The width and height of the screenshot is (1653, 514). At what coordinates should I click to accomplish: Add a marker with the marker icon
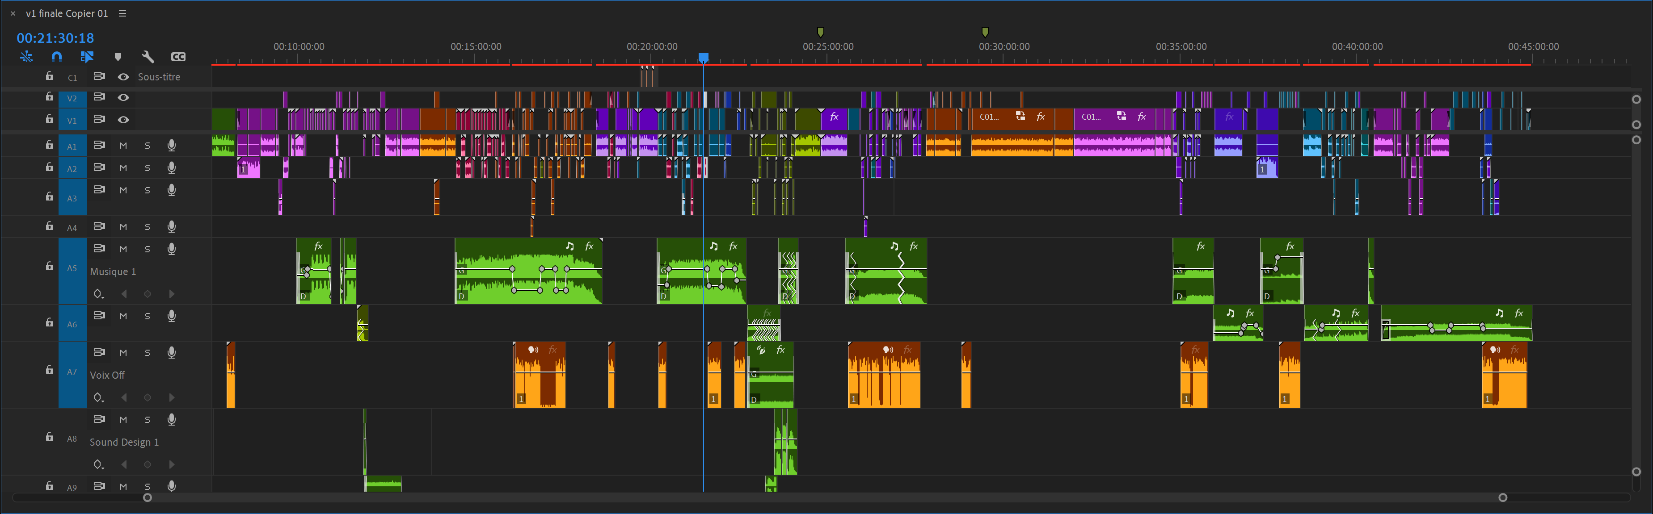point(118,57)
